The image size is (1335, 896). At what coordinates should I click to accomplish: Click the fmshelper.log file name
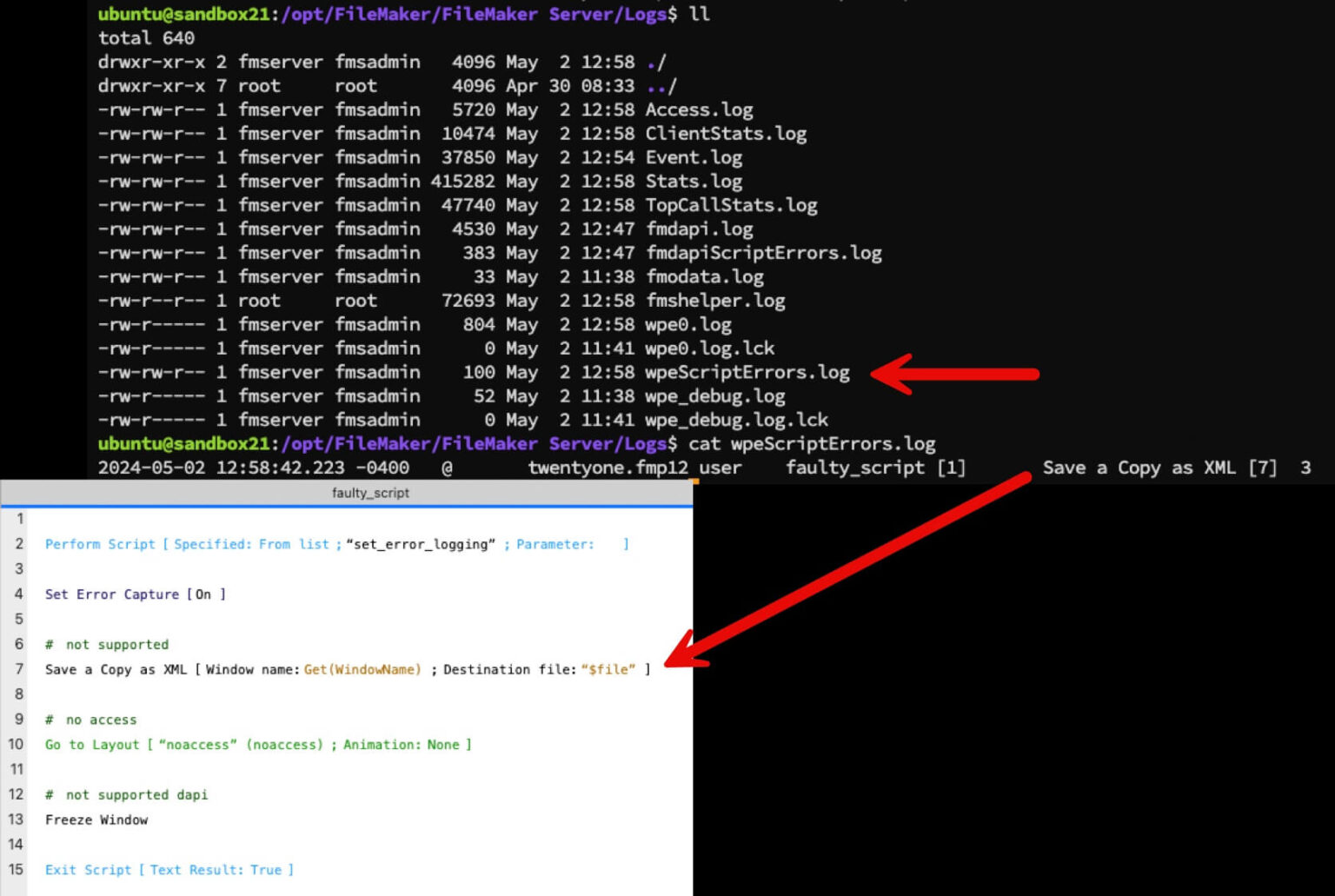pyautogui.click(x=714, y=300)
